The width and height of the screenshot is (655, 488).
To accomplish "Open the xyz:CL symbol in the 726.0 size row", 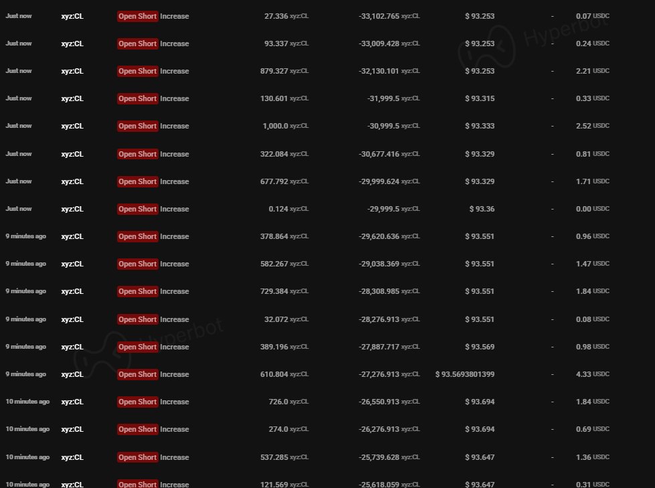I will point(72,402).
